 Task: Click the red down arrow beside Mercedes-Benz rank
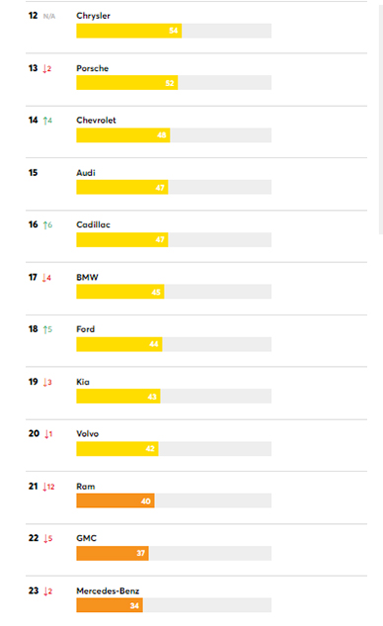pyautogui.click(x=47, y=591)
